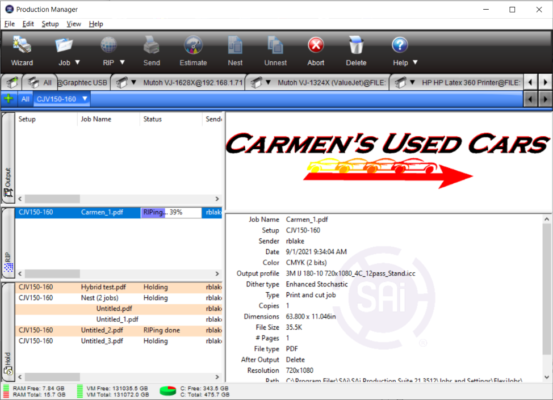The image size is (553, 400).
Task: Add a new setup with green plus
Action: tap(9, 99)
